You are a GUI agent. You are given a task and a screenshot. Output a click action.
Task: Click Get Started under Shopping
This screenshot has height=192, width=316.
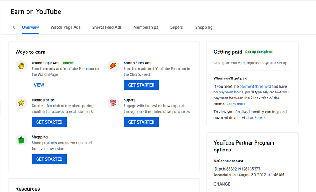pos(49,159)
